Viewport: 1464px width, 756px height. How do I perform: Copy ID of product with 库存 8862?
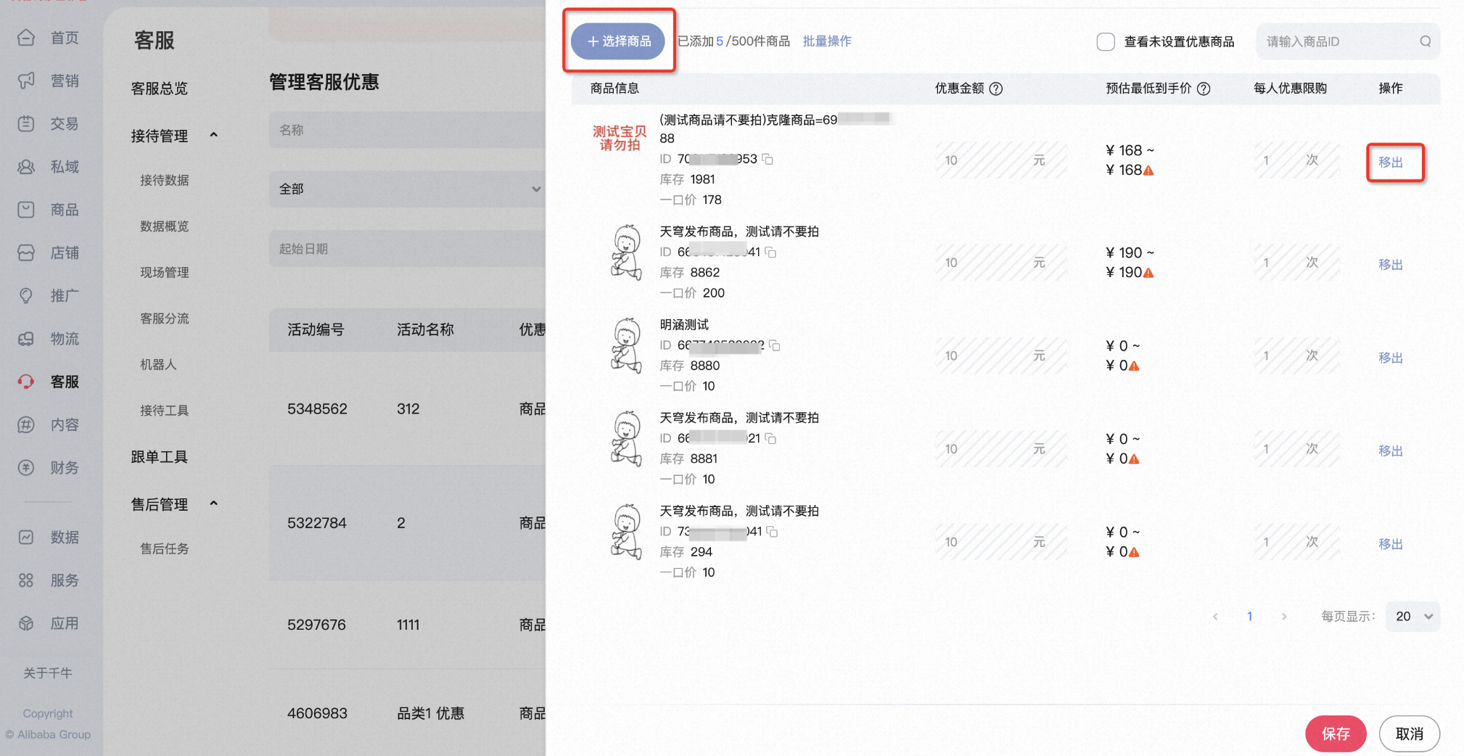click(x=770, y=252)
